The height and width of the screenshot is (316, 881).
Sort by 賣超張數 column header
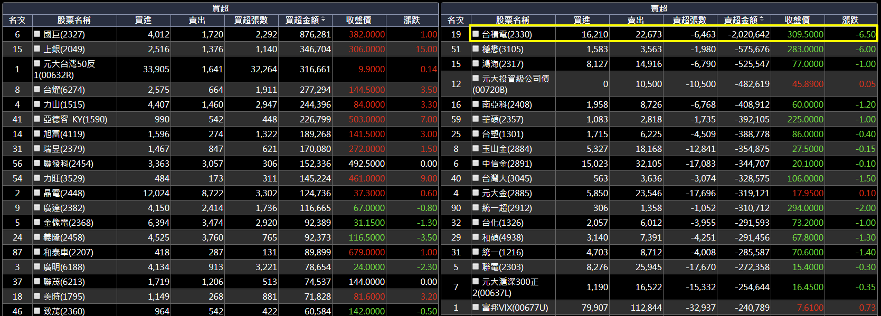690,20
